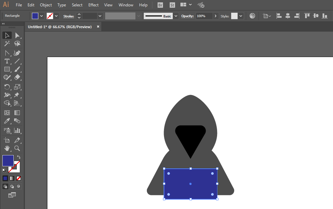The height and width of the screenshot is (209, 333).
Task: Open the graphic Style dropdown
Action: pyautogui.click(x=241, y=16)
